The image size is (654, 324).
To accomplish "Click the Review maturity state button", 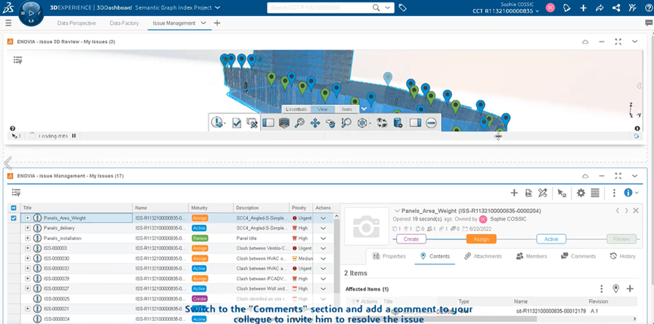I will point(621,239).
